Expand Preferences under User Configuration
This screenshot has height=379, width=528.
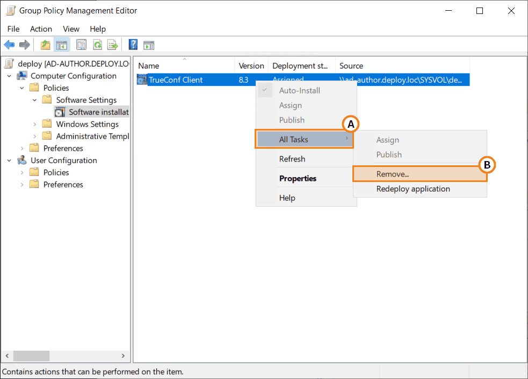tap(22, 185)
